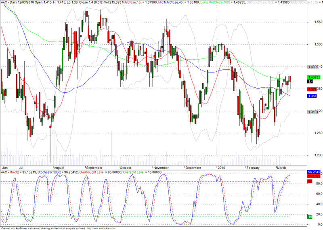This screenshot has height=230, width=323.
Task: Click the Vol 215,393 text in header
Action: [x=112, y=2]
